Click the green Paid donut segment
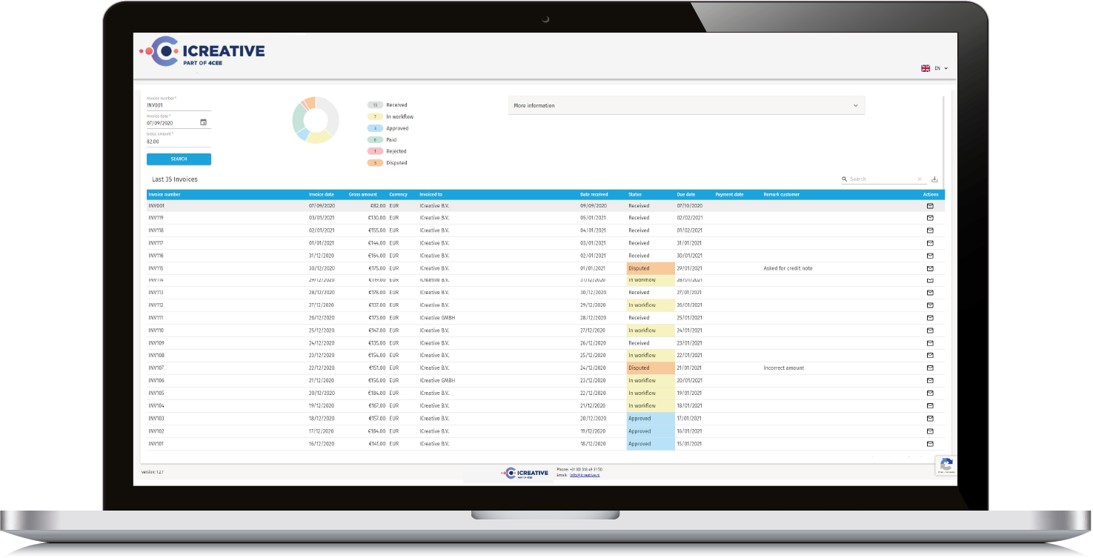 (x=297, y=117)
